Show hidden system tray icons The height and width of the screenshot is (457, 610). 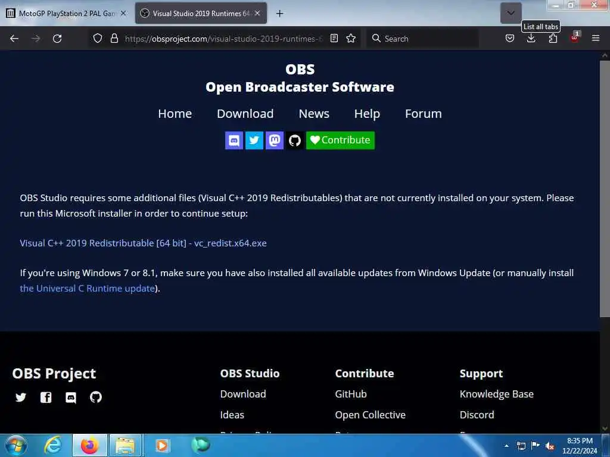(x=506, y=446)
